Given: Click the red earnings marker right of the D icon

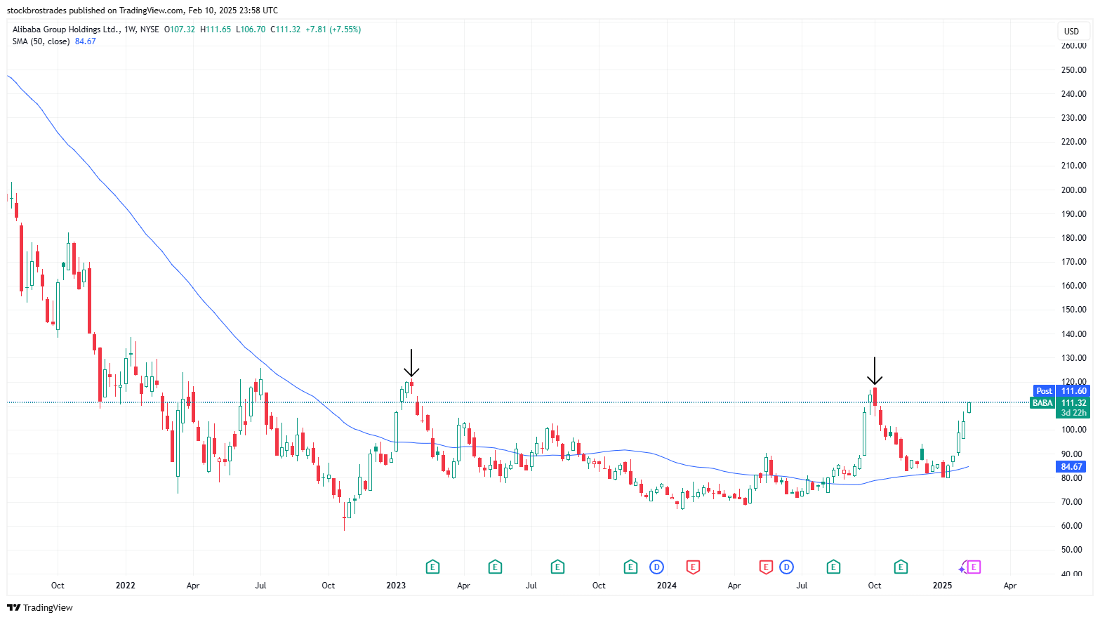Looking at the screenshot, I should [693, 567].
